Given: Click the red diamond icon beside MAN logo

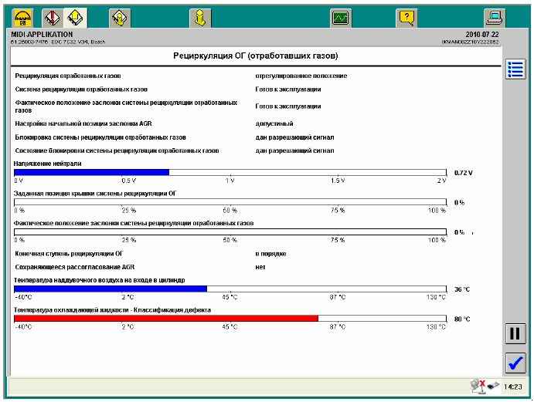Looking at the screenshot, I should pos(52,15).
